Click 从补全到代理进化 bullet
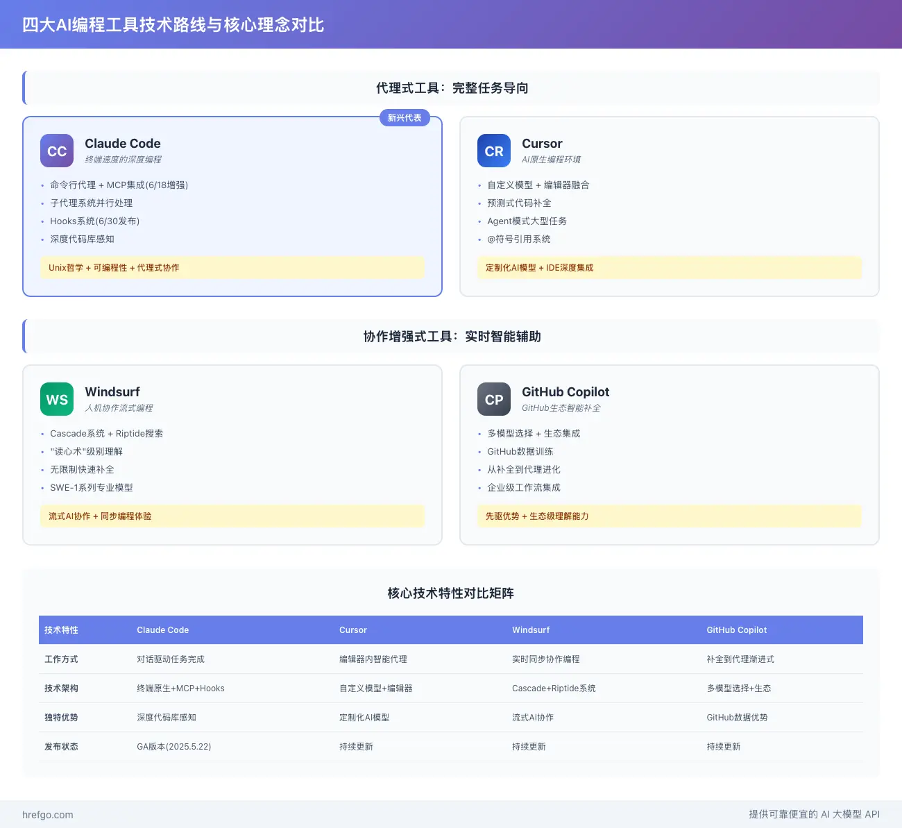 (524, 469)
